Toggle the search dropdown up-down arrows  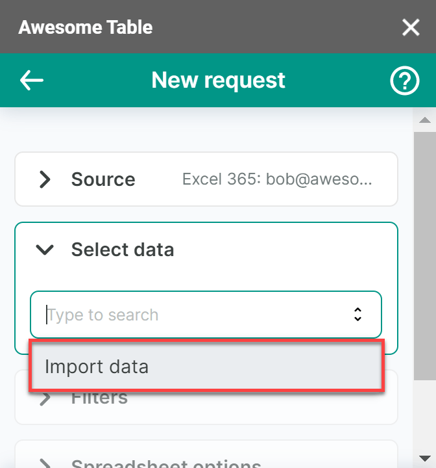coord(357,315)
